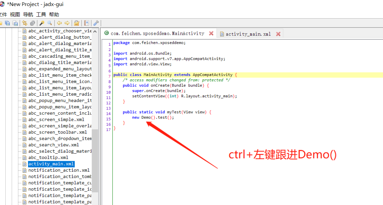The image size is (383, 205).
Task: Click super.onCreate(bundle) statement
Action: pyautogui.click(x=159, y=91)
